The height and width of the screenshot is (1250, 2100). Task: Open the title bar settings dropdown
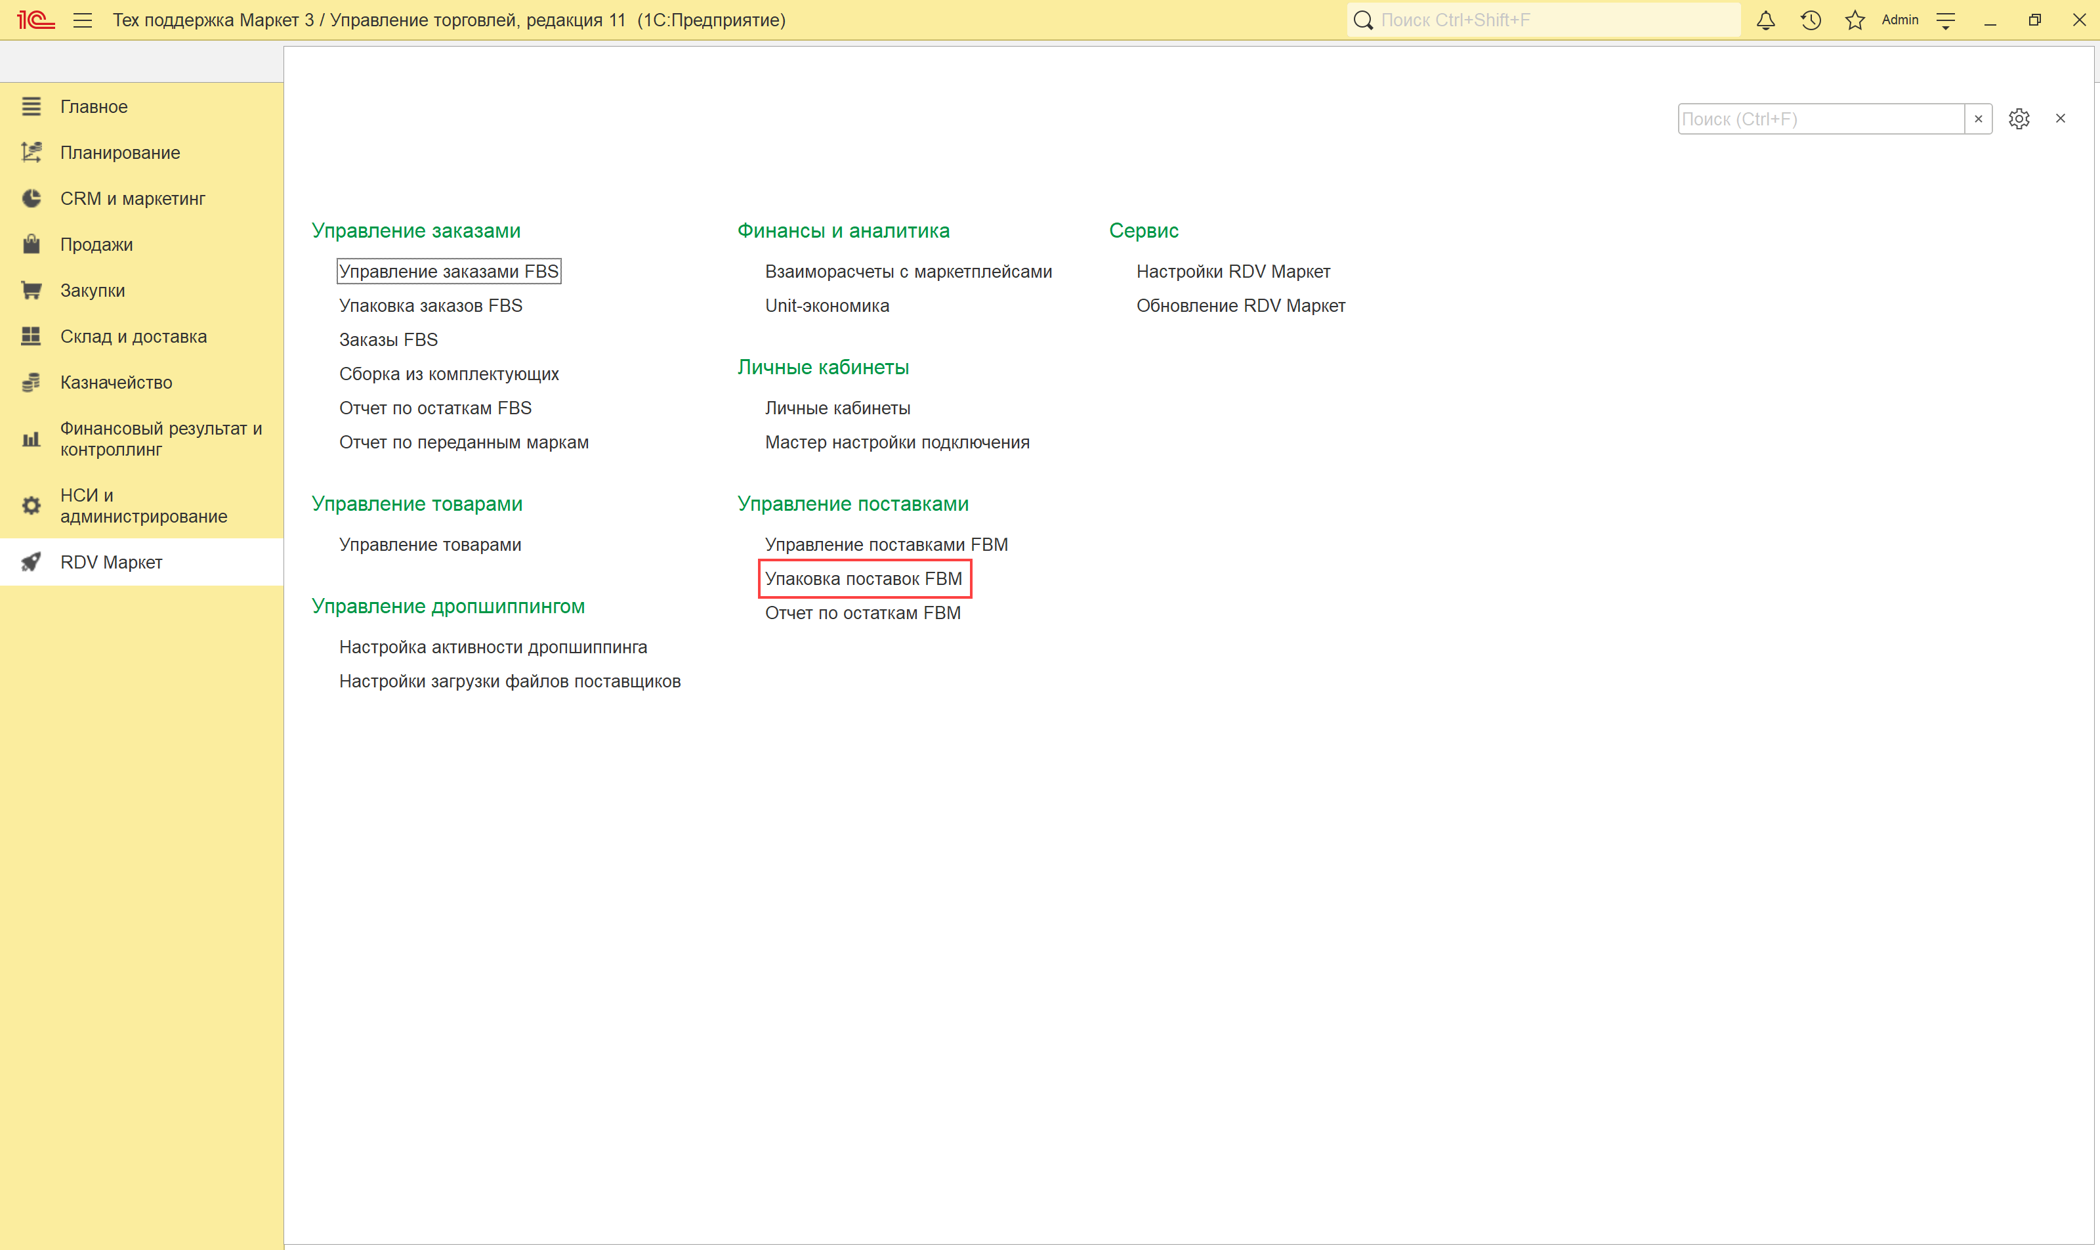click(x=1945, y=20)
